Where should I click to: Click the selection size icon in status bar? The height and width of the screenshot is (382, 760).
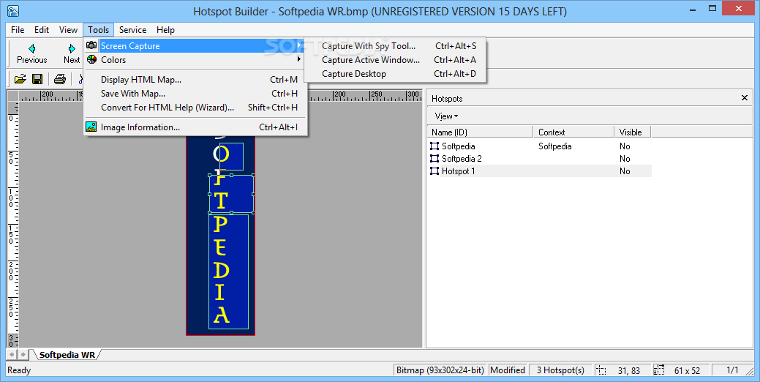pyautogui.click(x=659, y=370)
